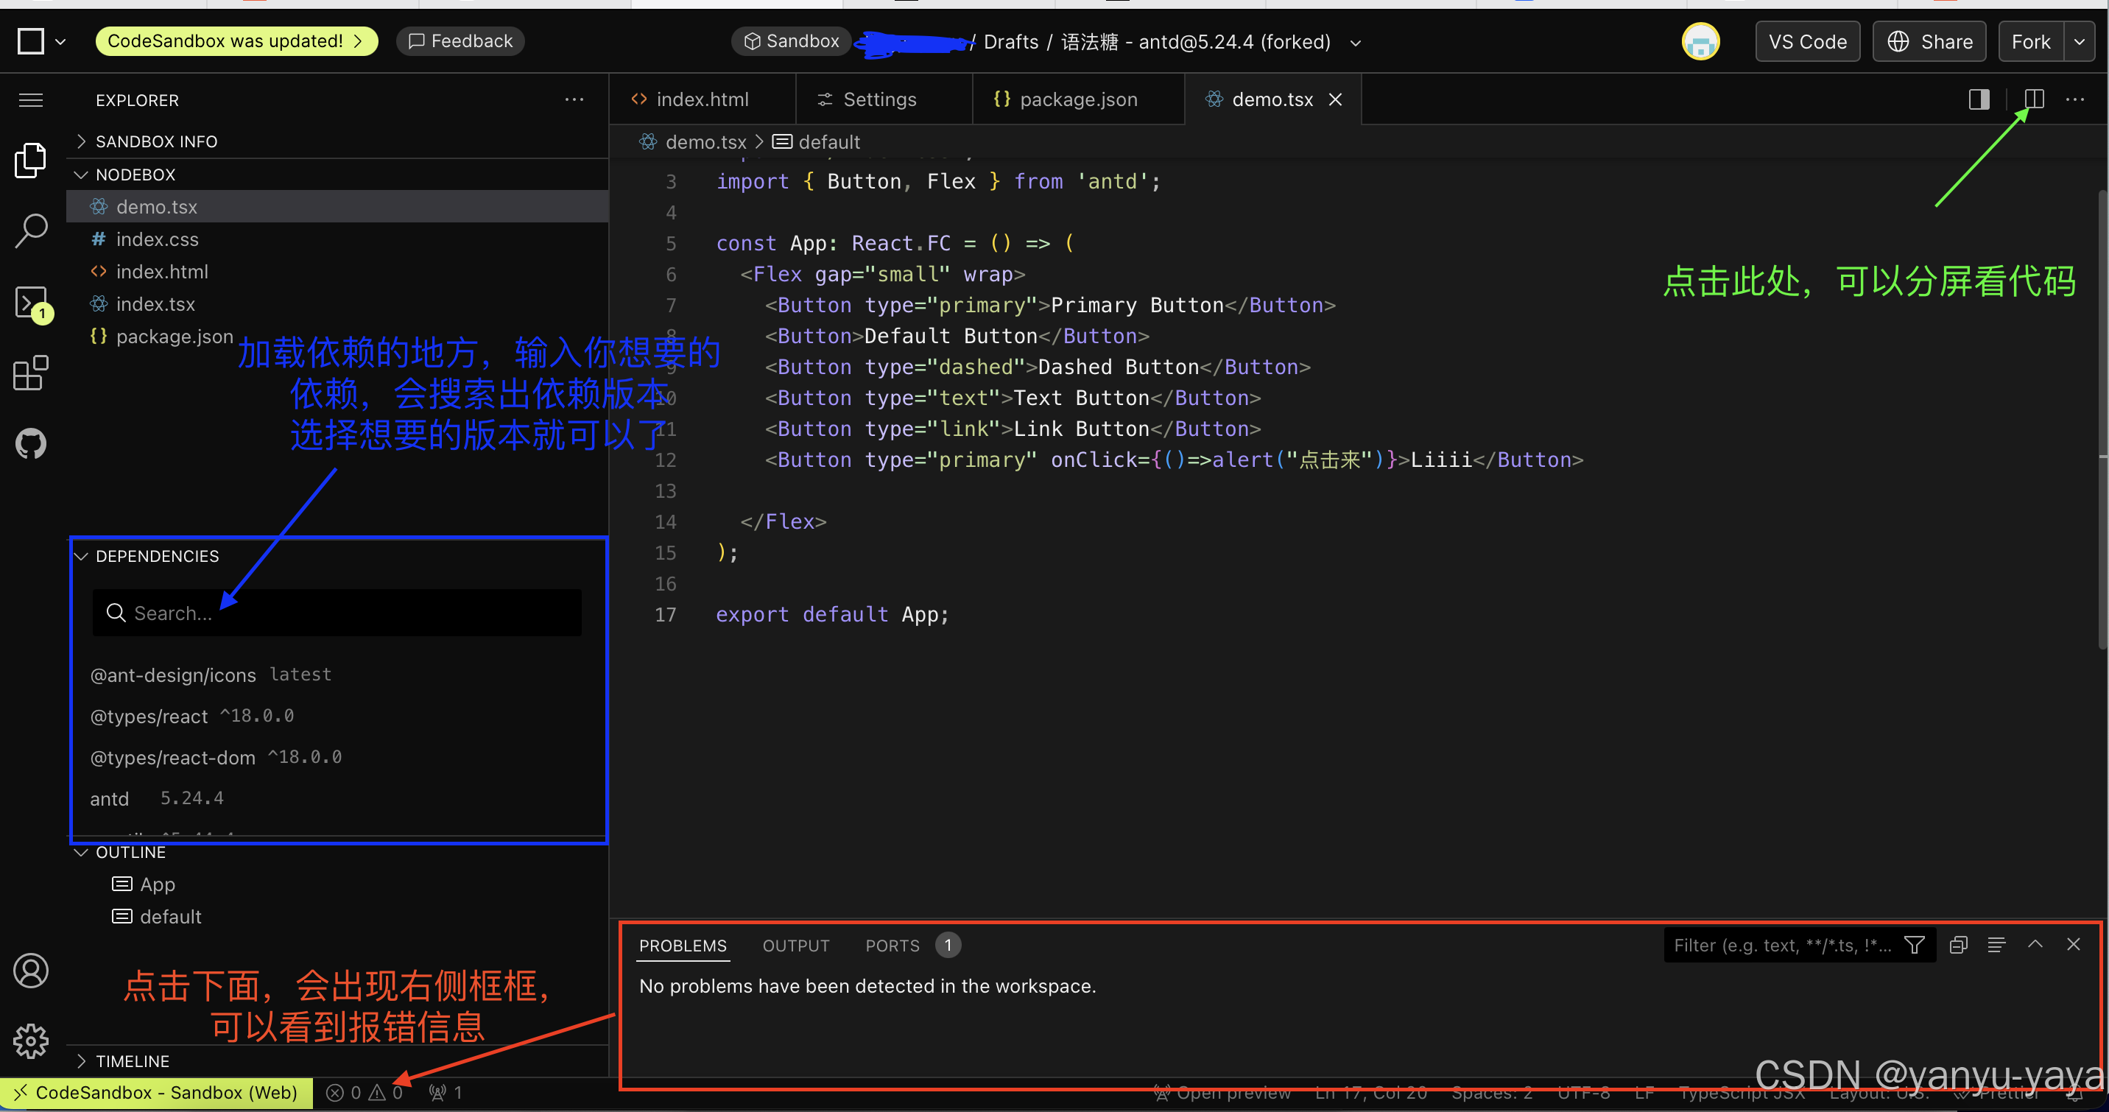Open the Search panel in the sidebar

point(30,230)
